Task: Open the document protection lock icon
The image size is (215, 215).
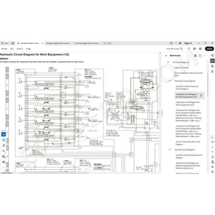Action: click(212, 72)
